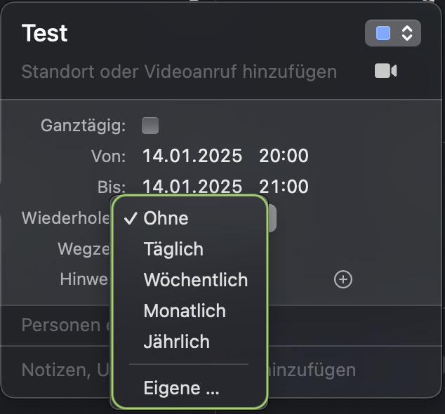Click Standort oder Videoanruf hinzufügen field
The height and width of the screenshot is (414, 445).
179,72
